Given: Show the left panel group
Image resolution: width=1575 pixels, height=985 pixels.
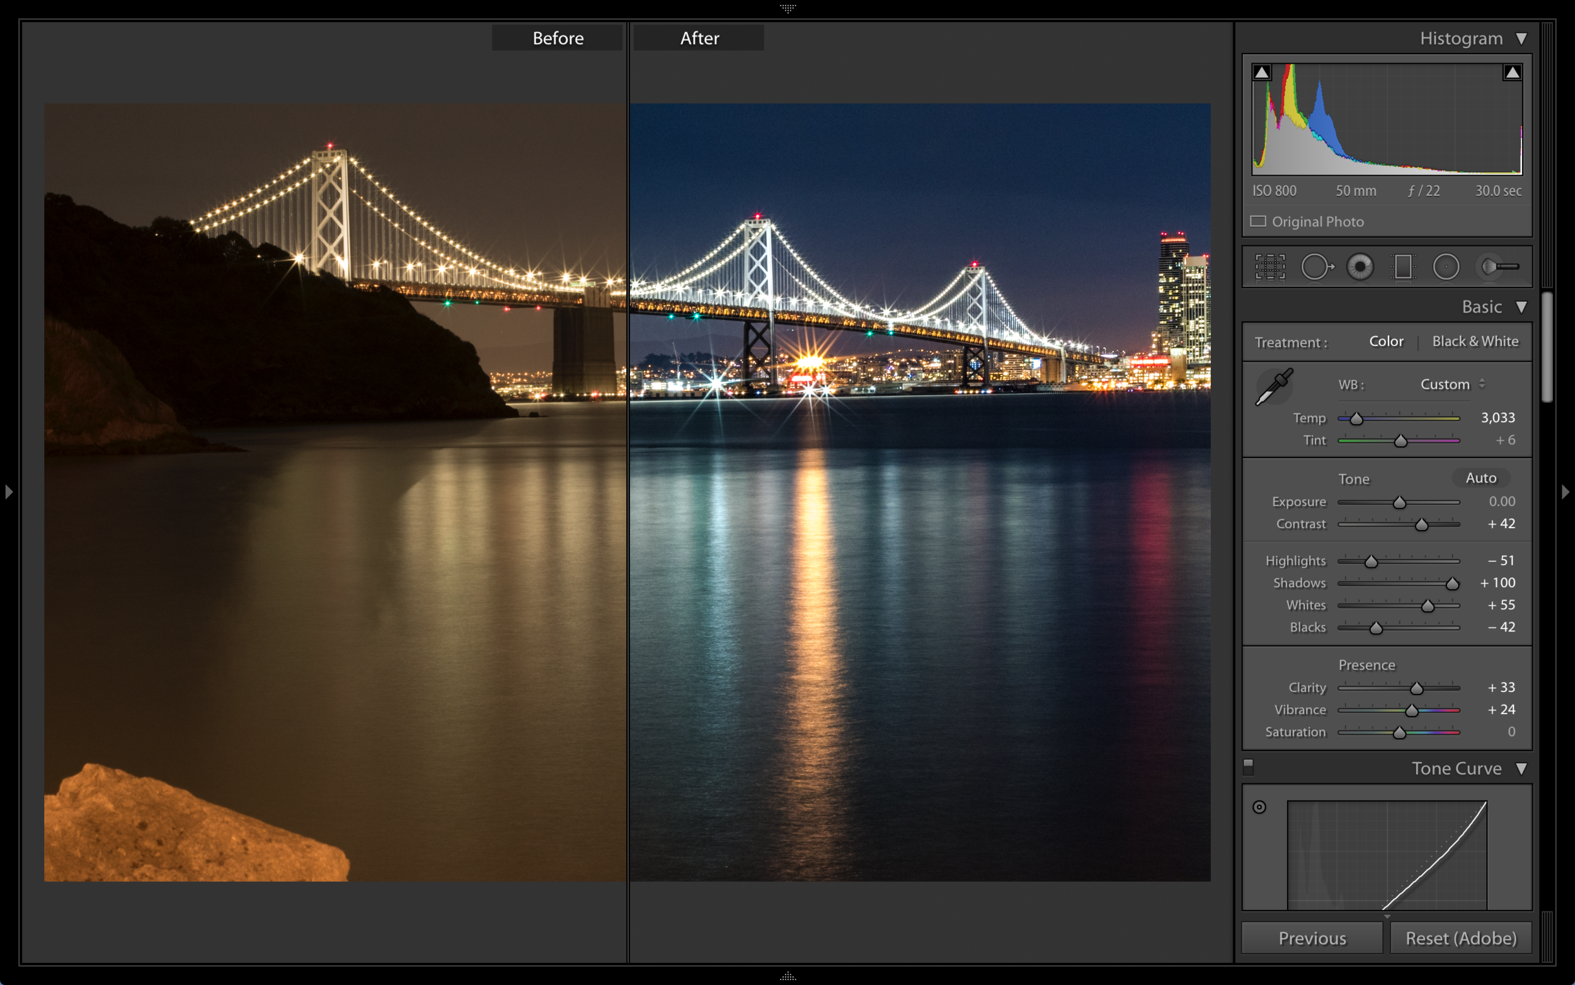Looking at the screenshot, I should point(8,491).
